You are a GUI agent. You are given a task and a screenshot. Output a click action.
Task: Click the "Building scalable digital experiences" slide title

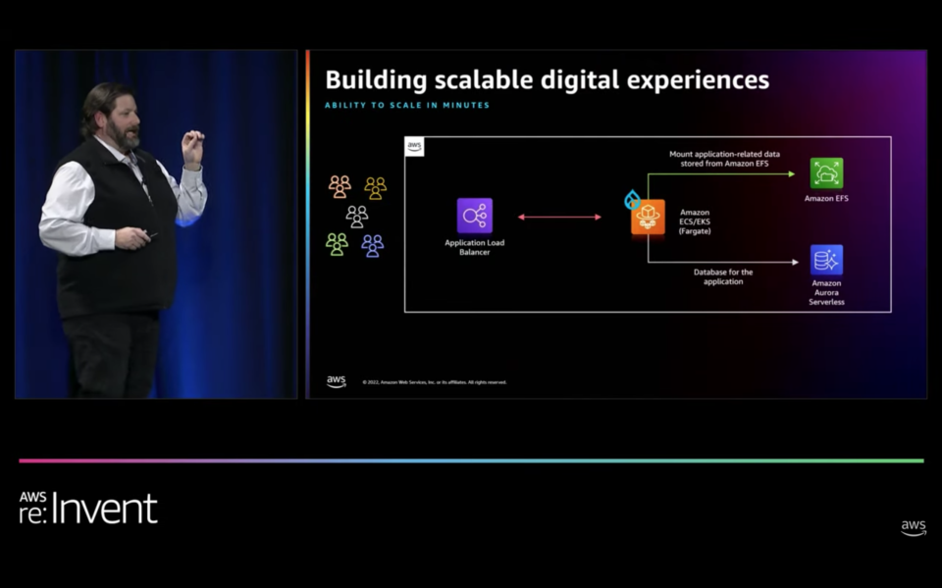(x=548, y=79)
